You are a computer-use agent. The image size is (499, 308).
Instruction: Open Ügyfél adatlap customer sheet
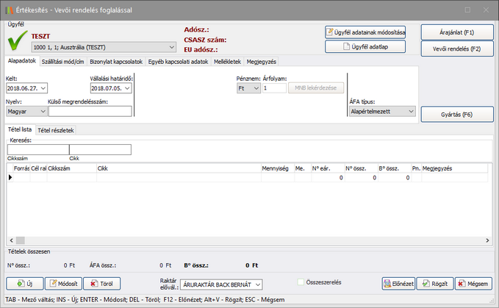(x=365, y=46)
